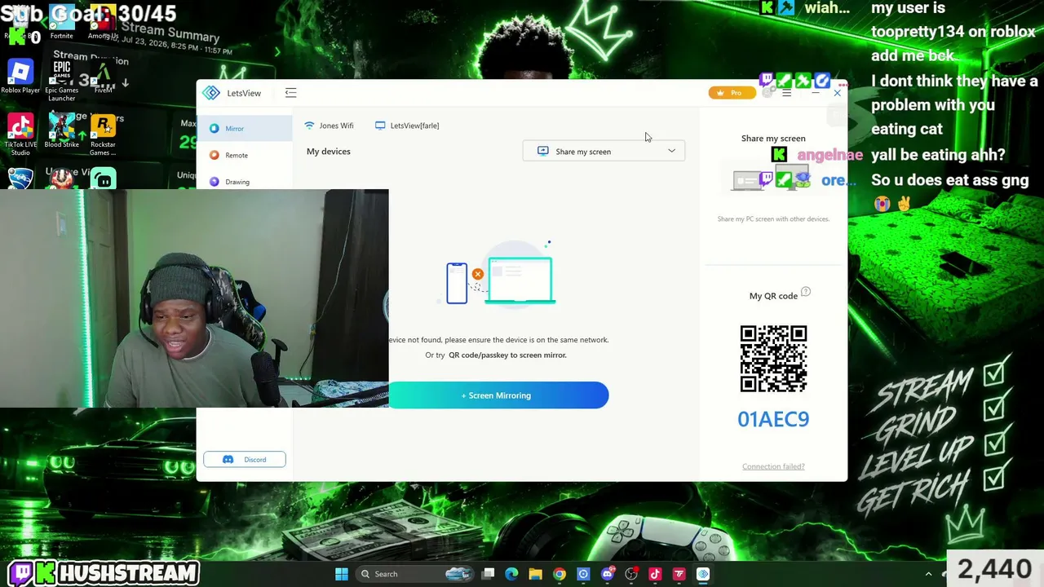Select the Rockstar Games desktop shortcut
The height and width of the screenshot is (587, 1044).
[103, 135]
